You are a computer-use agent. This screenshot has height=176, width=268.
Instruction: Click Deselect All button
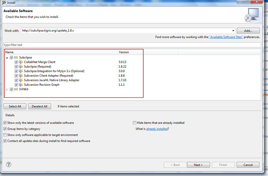[x=39, y=106]
